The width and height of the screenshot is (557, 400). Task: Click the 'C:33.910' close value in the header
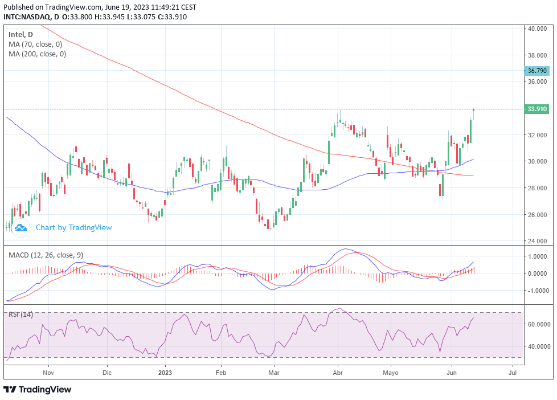pyautogui.click(x=173, y=17)
